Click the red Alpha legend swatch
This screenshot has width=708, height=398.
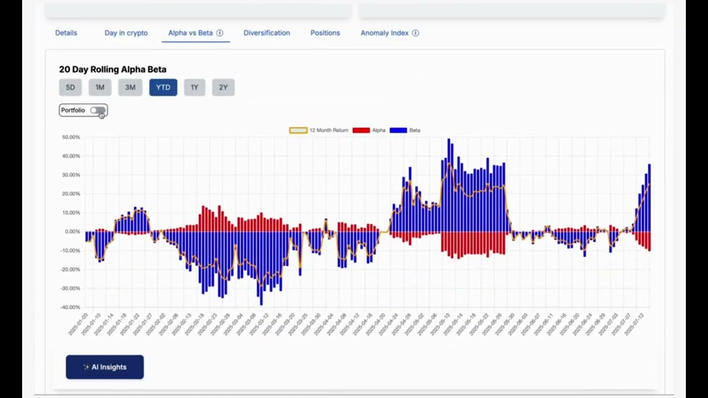click(361, 130)
